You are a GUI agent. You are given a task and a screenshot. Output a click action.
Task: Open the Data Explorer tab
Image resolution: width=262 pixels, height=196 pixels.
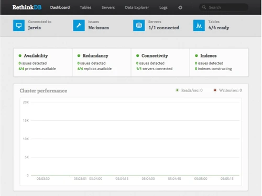click(x=137, y=7)
